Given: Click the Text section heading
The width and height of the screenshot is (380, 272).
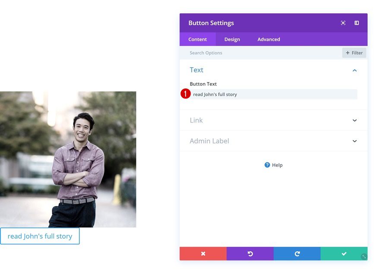Looking at the screenshot, I should click(x=196, y=70).
